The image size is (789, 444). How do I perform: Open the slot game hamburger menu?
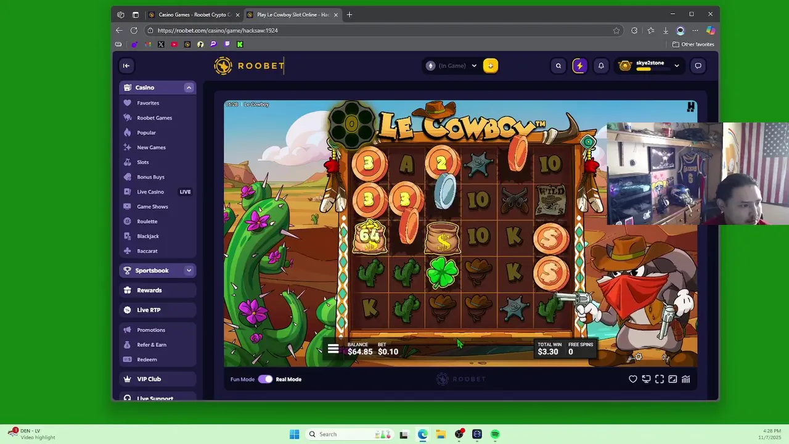tap(333, 349)
